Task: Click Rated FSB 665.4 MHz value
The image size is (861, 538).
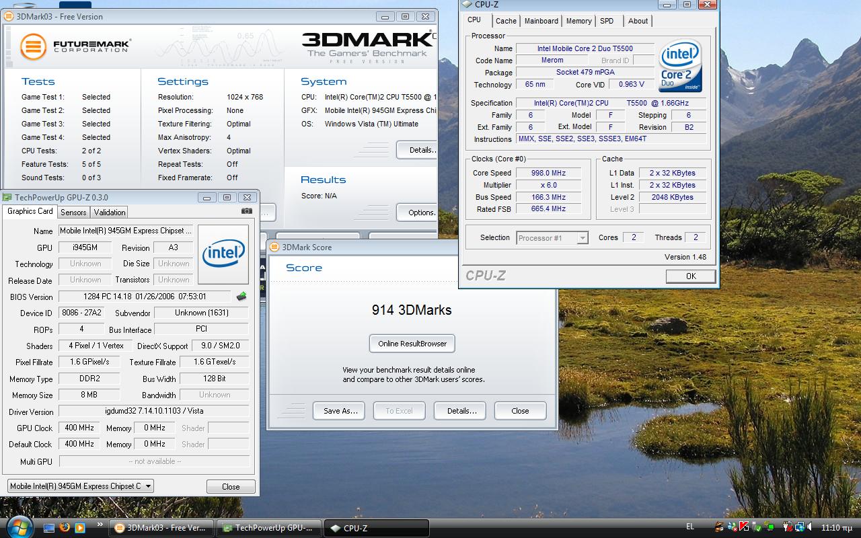Action: [547, 209]
